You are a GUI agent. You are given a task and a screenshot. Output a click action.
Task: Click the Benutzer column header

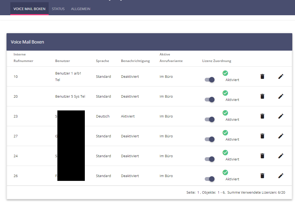coord(63,61)
